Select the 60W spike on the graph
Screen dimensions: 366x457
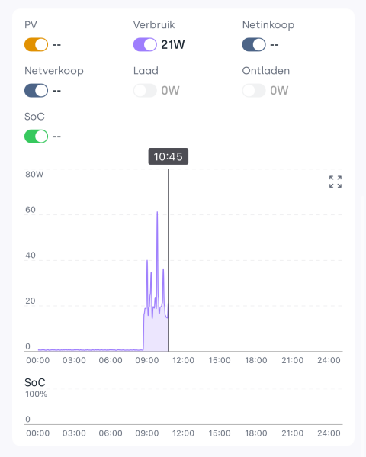pyautogui.click(x=157, y=214)
